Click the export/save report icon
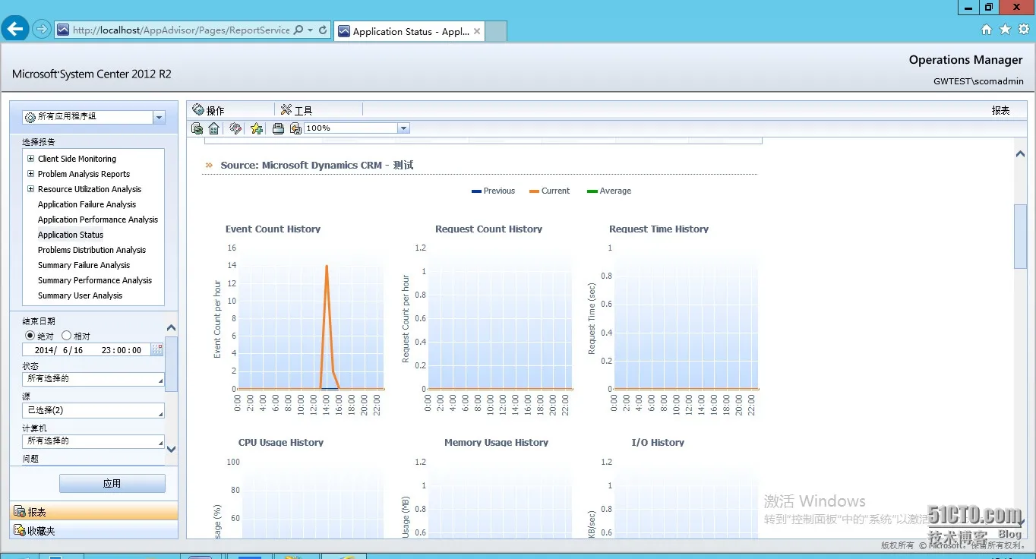This screenshot has width=1036, height=559. 295,128
